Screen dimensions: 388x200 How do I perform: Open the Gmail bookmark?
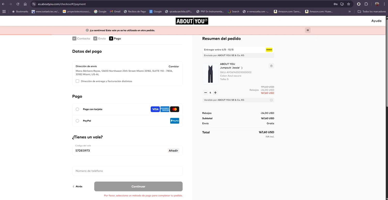(115, 12)
